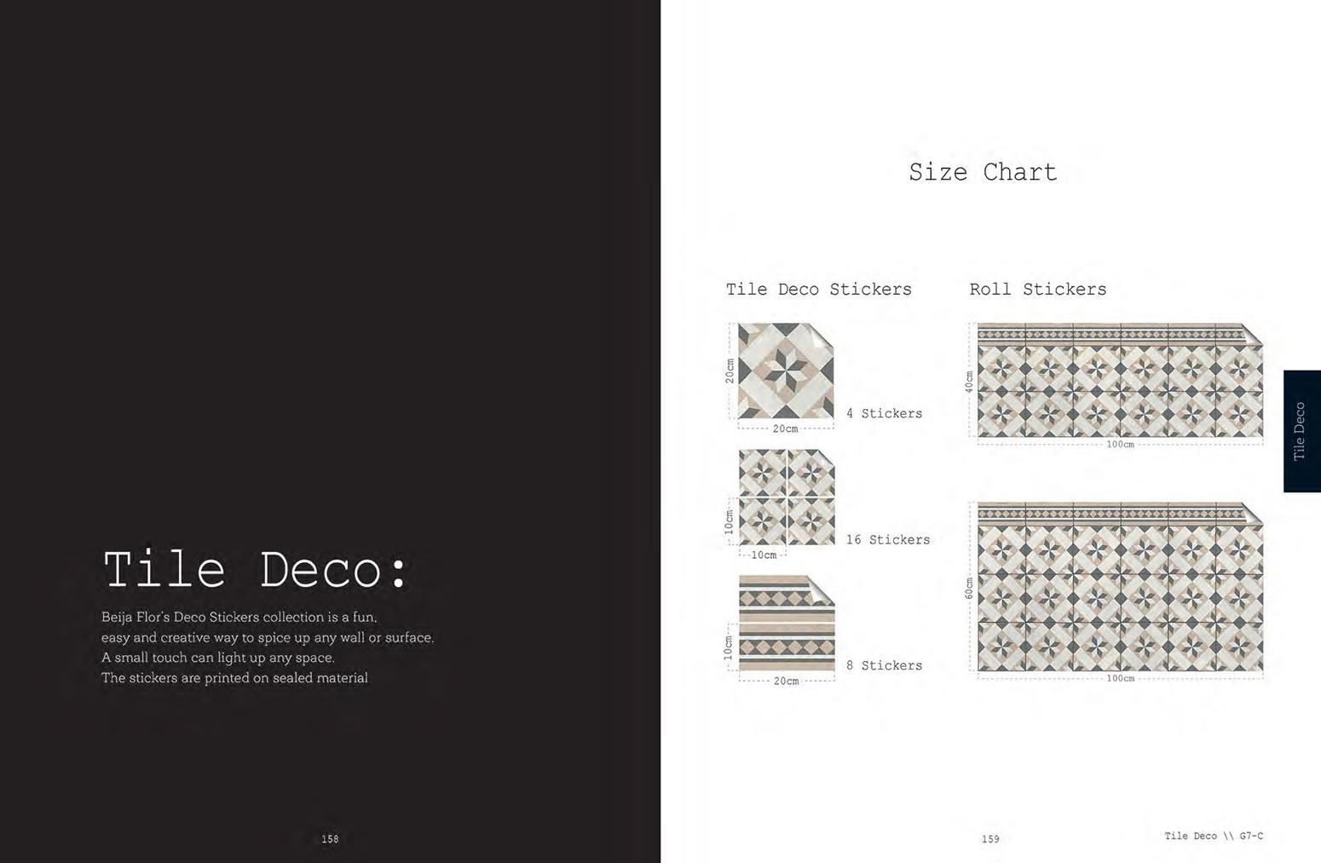Select the 40cm roll sticker image

(1120, 380)
